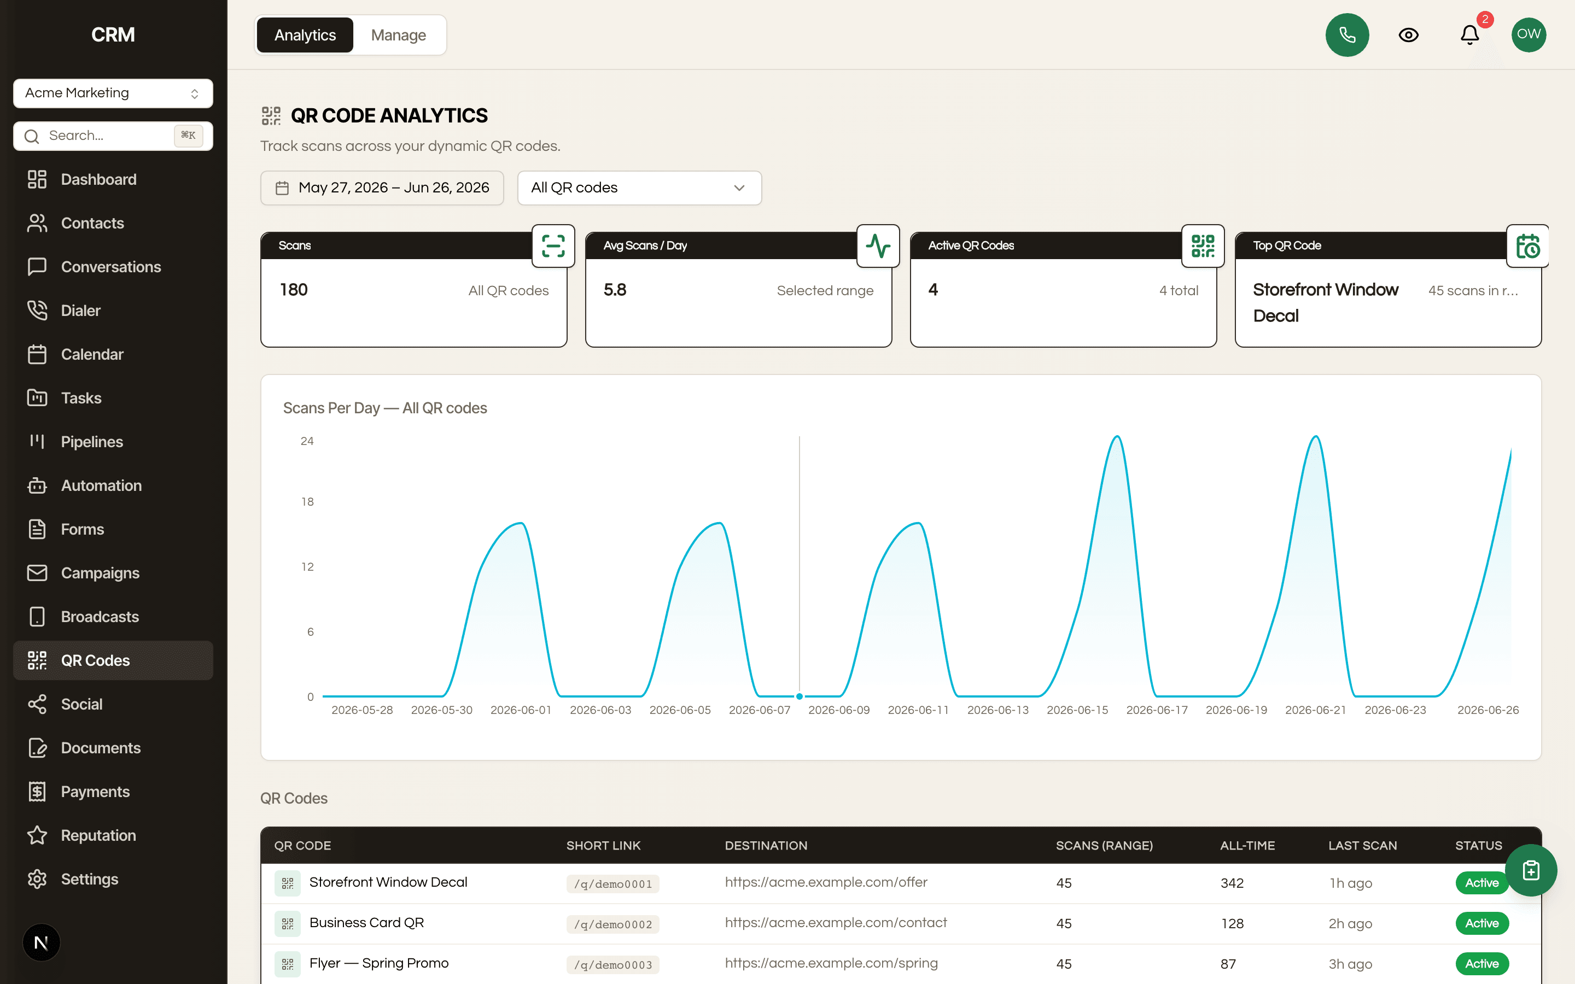Click QR icon on Active QR Codes card

1203,246
